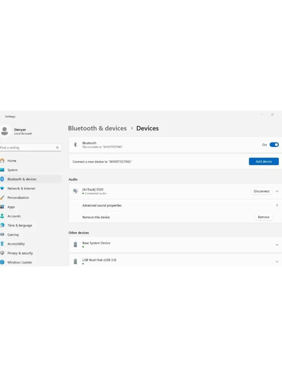282x377 pixels.
Task: Open Advanced sound properties
Action: (x=175, y=205)
